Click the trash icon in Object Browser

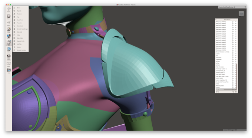pyautogui.click(x=236, y=92)
